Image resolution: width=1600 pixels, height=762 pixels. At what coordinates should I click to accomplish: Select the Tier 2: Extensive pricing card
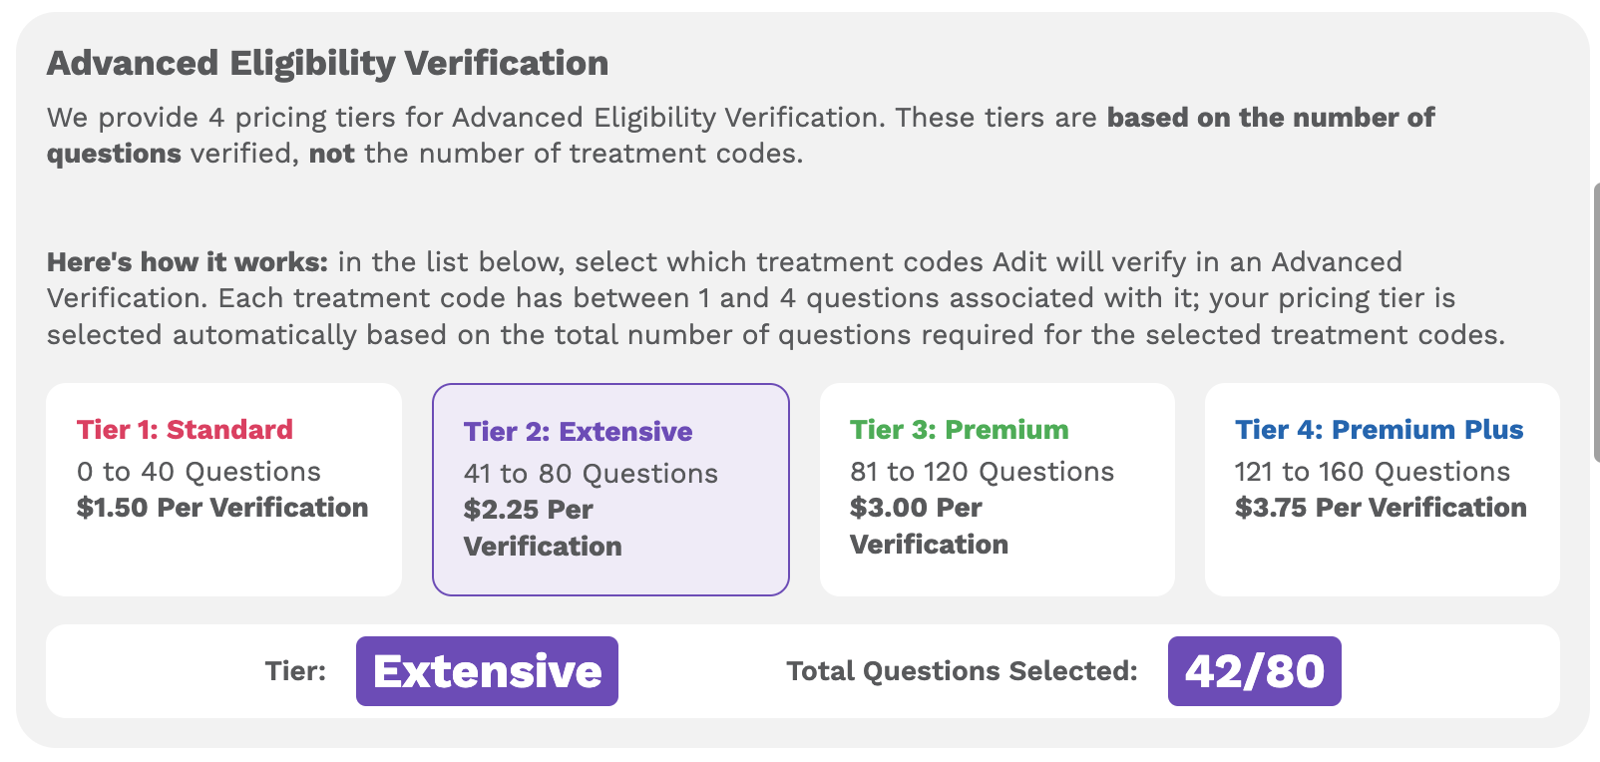pos(609,489)
